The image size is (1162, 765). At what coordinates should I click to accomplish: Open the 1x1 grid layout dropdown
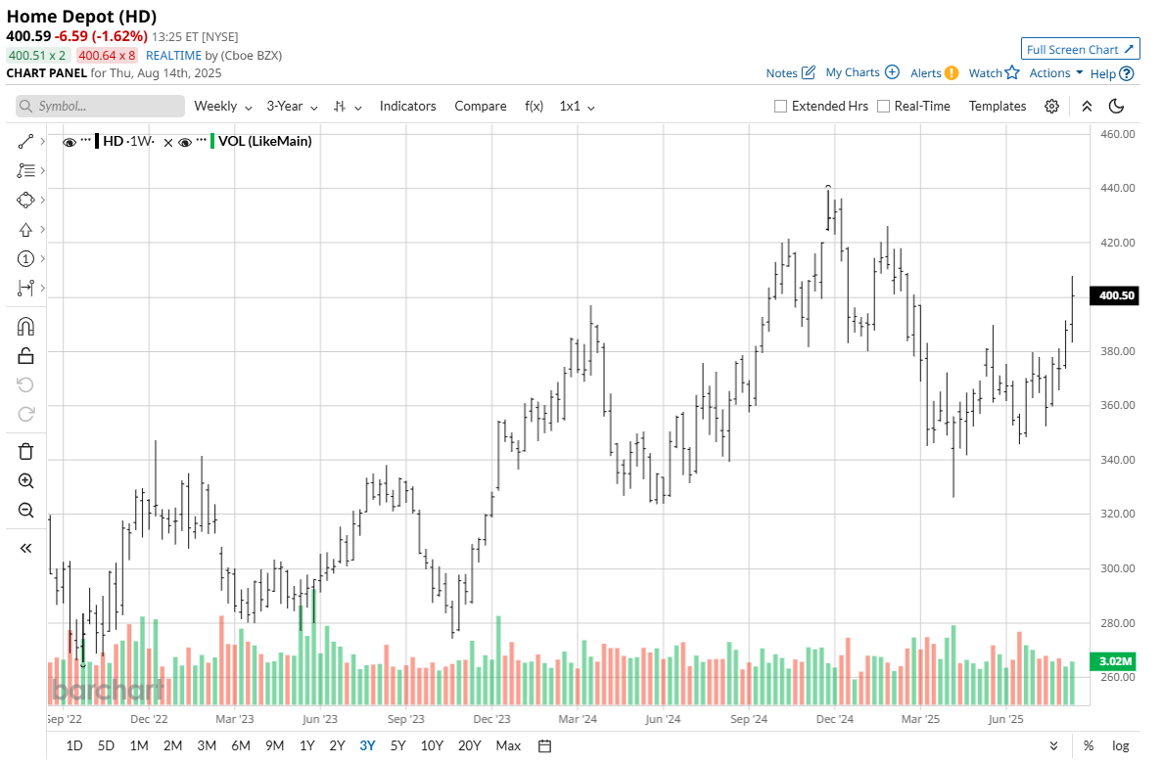click(578, 106)
